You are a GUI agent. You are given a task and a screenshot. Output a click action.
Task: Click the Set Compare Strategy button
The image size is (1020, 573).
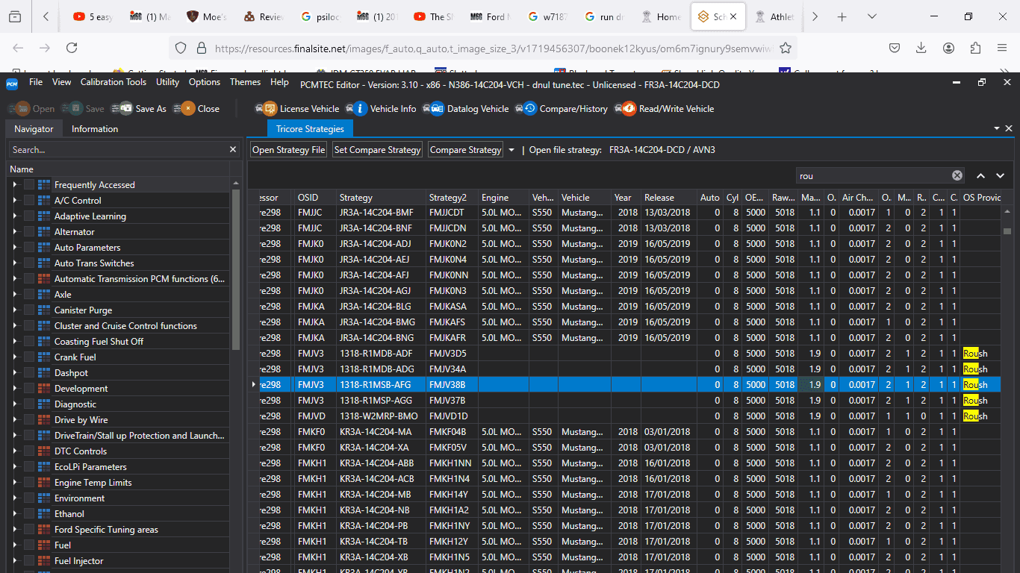point(377,150)
